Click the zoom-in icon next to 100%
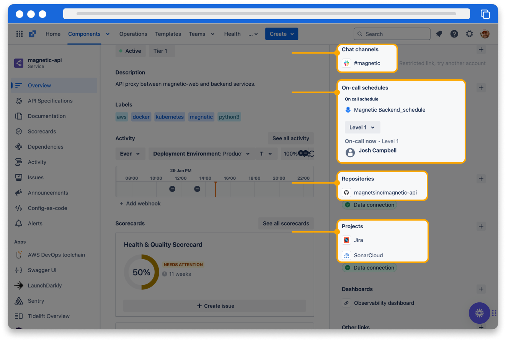506x341 pixels. point(302,154)
